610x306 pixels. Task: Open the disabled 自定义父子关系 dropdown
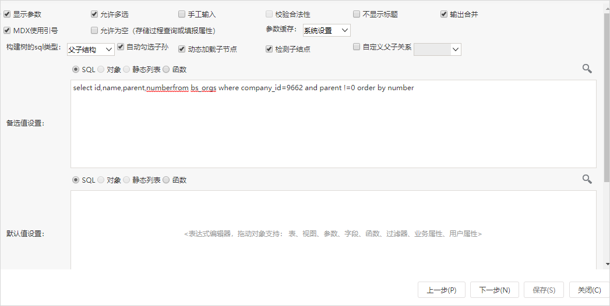[438, 49]
